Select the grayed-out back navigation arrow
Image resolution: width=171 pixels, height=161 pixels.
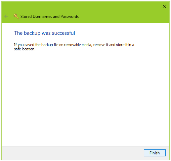coord(6,16)
